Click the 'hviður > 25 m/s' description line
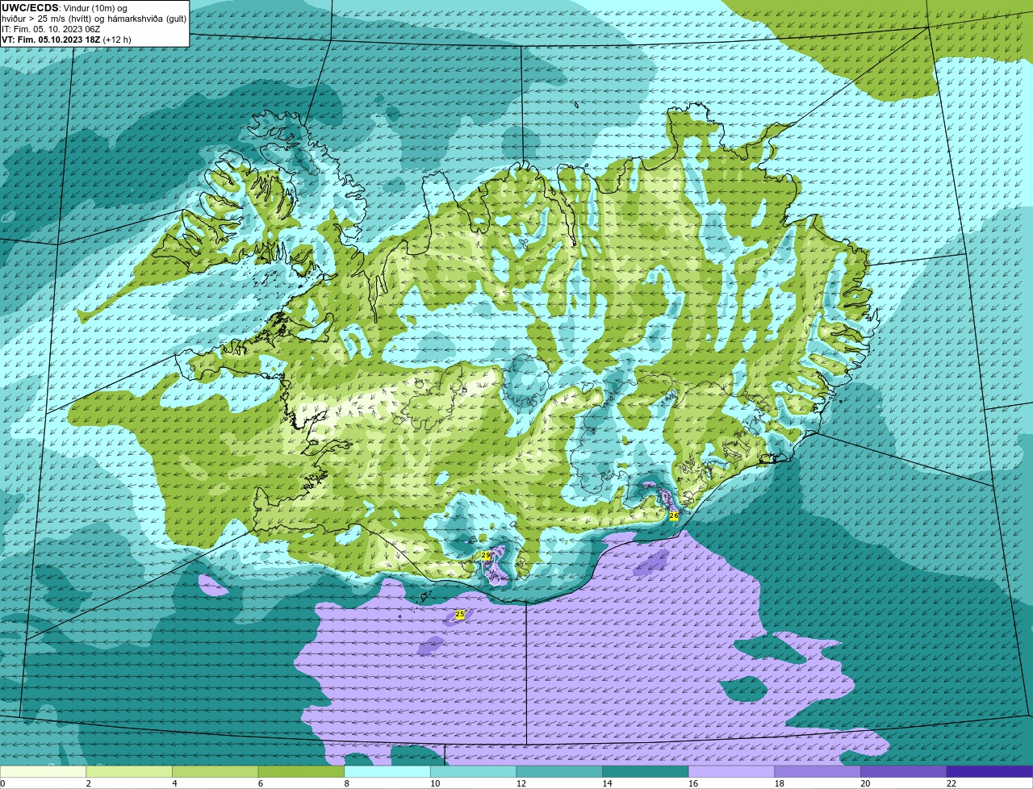1033x789 pixels. pos(94,19)
